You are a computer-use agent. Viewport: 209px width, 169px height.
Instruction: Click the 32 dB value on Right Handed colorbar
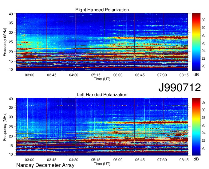(203, 20)
